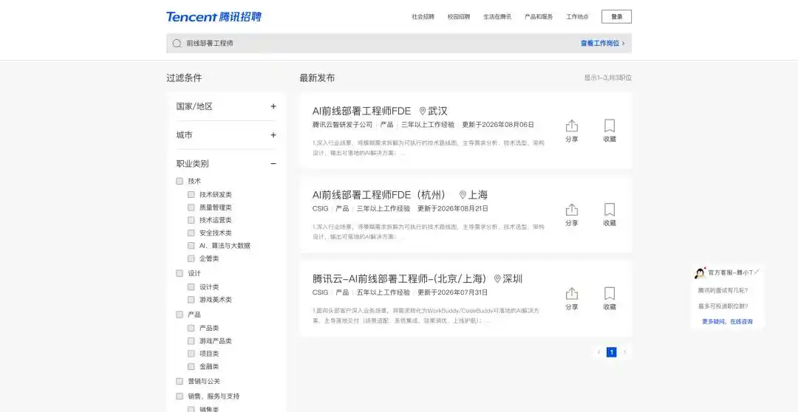Expand the 国家/地区 filter

[273, 106]
